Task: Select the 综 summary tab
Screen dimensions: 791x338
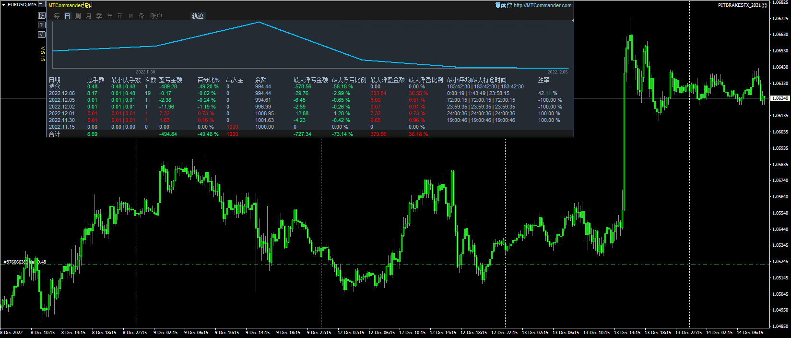Action: click(x=57, y=16)
